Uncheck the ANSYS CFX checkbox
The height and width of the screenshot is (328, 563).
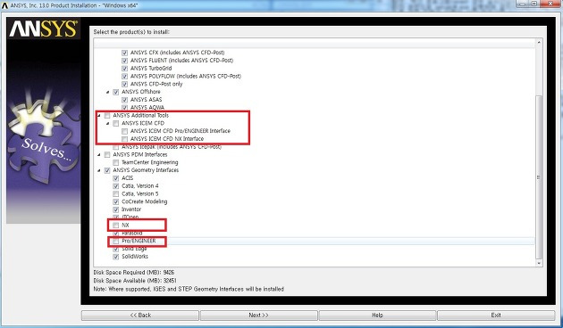click(124, 53)
